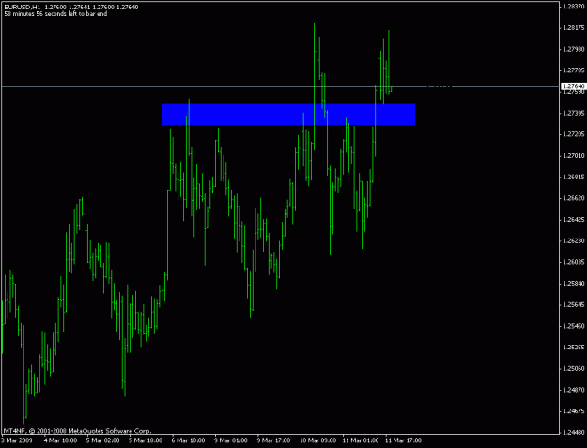Click the 1.25645 price axis label
Viewport: 587px width, 448px height.
(574, 304)
